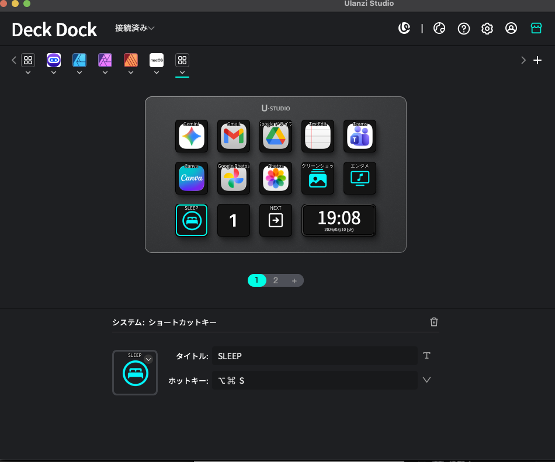This screenshot has width=555, height=462.
Task: Click Ulanzi Studio in the menu bar
Action: (369, 4)
